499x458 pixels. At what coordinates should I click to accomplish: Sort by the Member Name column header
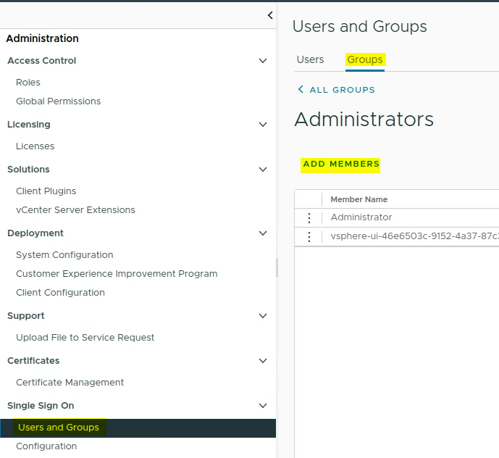(x=359, y=199)
